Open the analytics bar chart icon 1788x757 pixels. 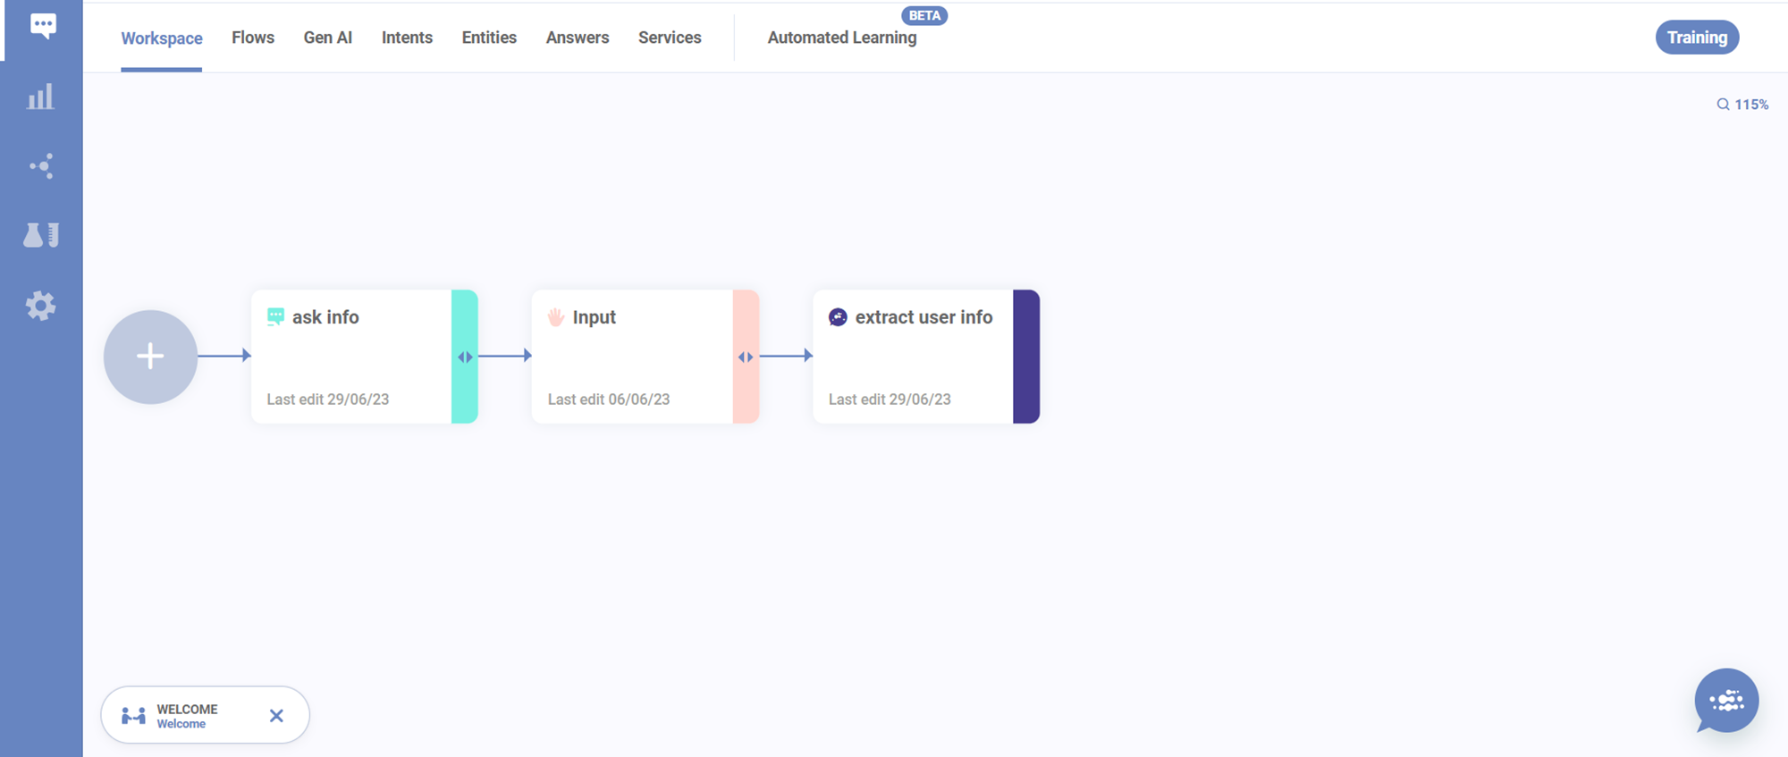coord(40,97)
